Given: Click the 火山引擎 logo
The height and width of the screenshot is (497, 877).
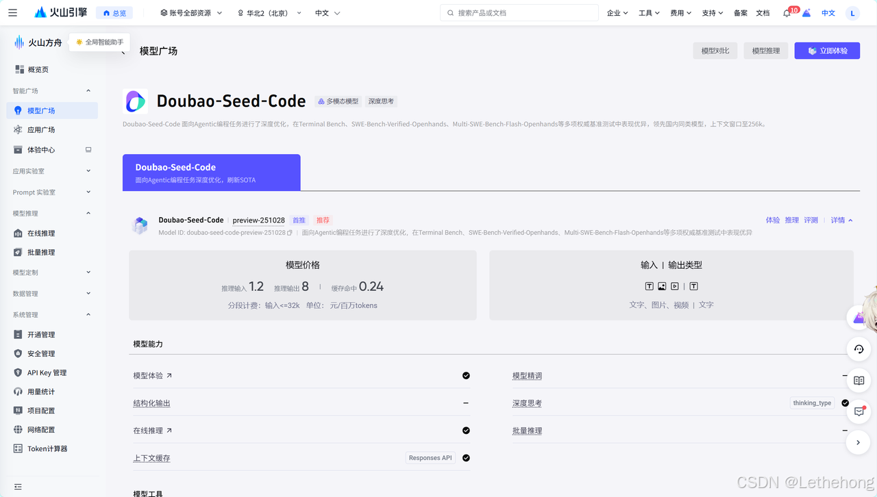Looking at the screenshot, I should pyautogui.click(x=60, y=12).
